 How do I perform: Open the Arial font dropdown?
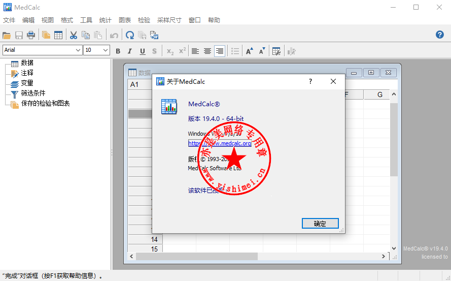click(78, 50)
